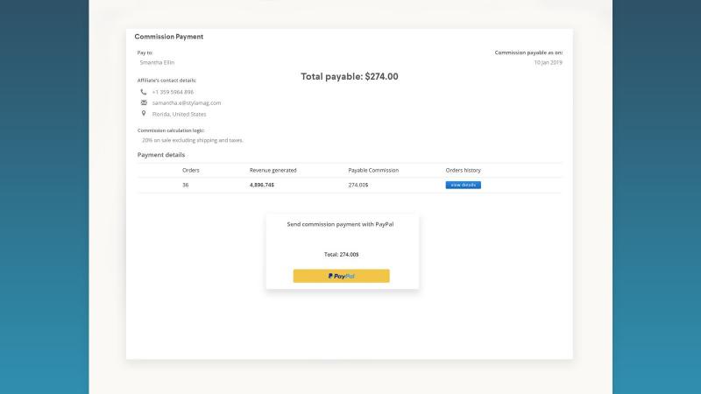Image resolution: width=701 pixels, height=394 pixels.
Task: Click the email envelope icon
Action: coord(144,102)
